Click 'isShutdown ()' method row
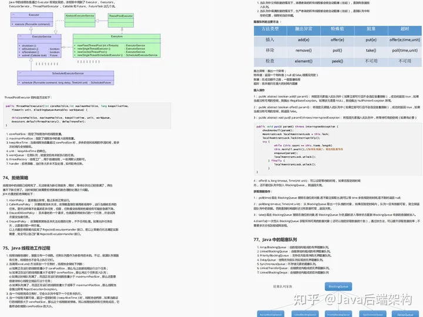The image size is (423, 317). click(41, 49)
